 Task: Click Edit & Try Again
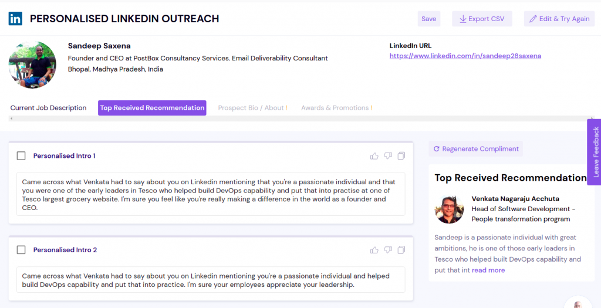tap(559, 19)
